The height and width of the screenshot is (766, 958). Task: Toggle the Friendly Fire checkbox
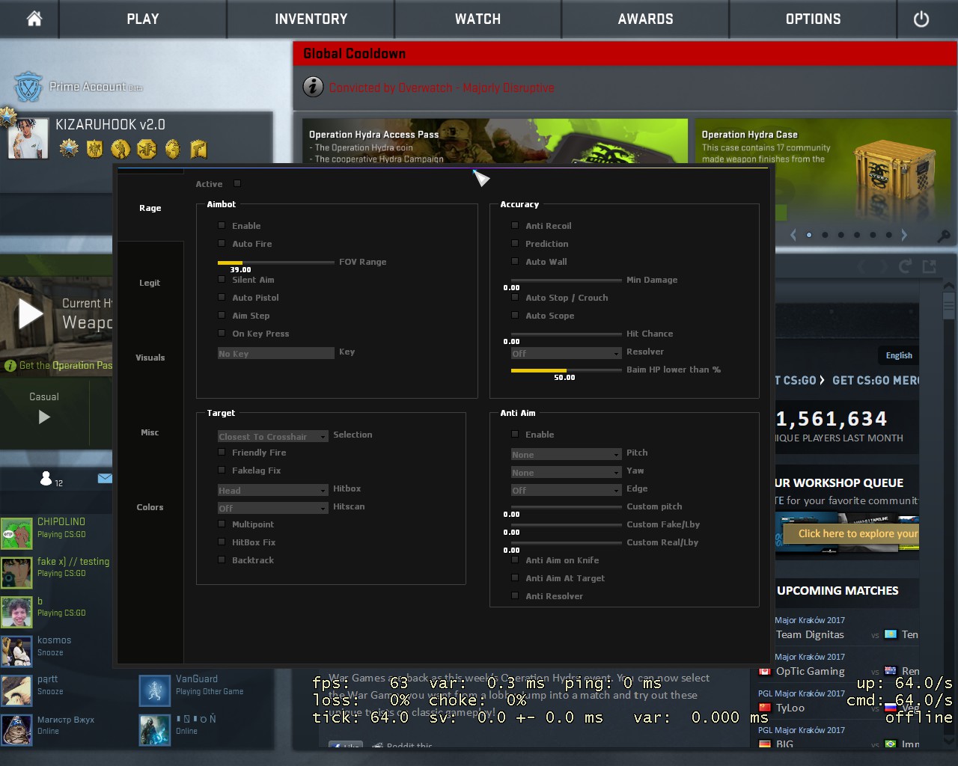tap(222, 452)
